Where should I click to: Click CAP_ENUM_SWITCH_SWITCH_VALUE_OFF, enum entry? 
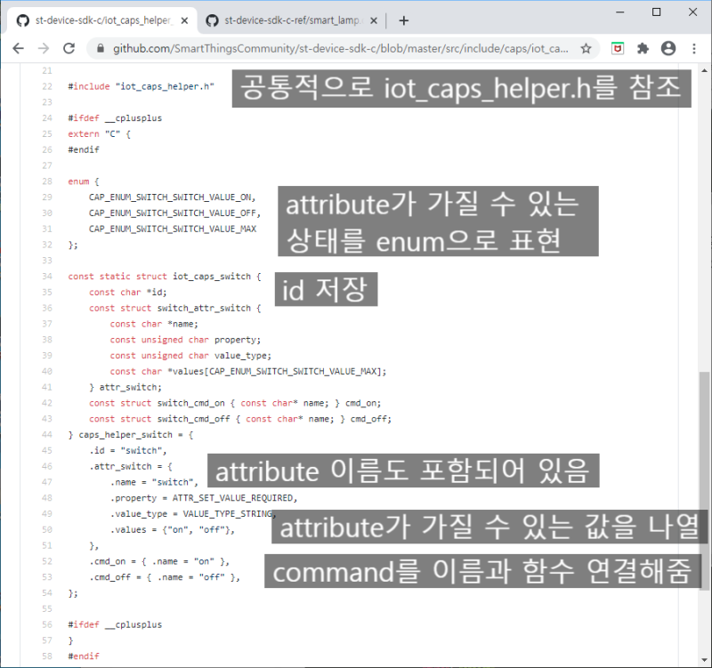[174, 213]
